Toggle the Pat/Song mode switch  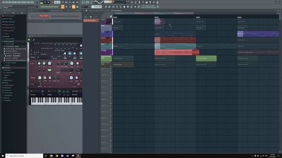41,3
